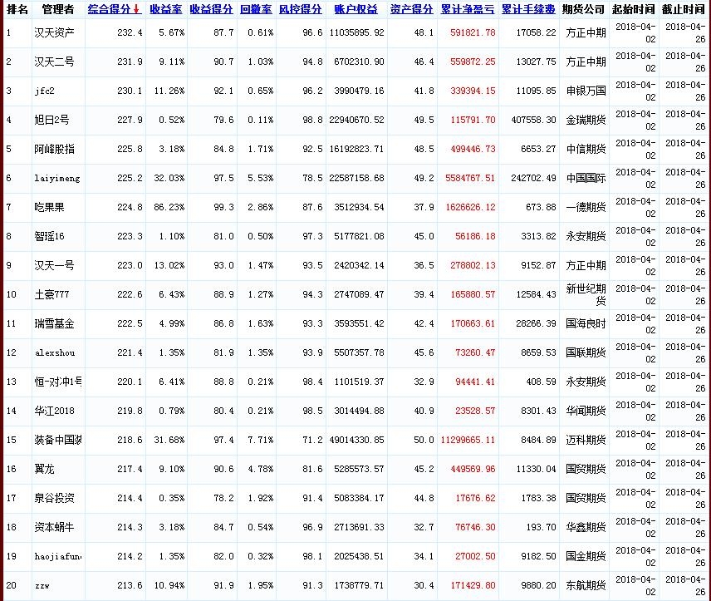
Task: Click futures company 华闻期货
Action: click(x=586, y=411)
